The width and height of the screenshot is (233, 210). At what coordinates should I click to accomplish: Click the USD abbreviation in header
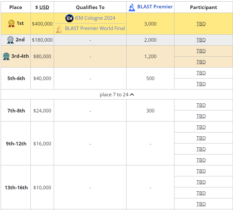pyautogui.click(x=44, y=7)
